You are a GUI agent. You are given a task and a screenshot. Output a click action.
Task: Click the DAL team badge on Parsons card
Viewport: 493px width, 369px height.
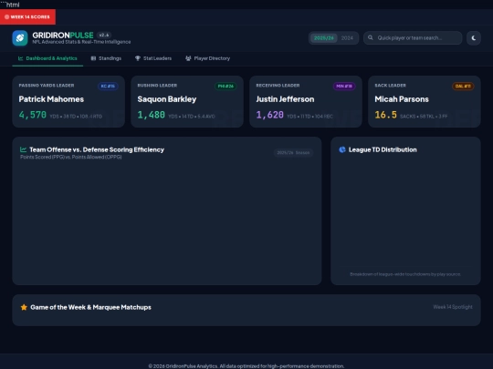[x=463, y=86]
